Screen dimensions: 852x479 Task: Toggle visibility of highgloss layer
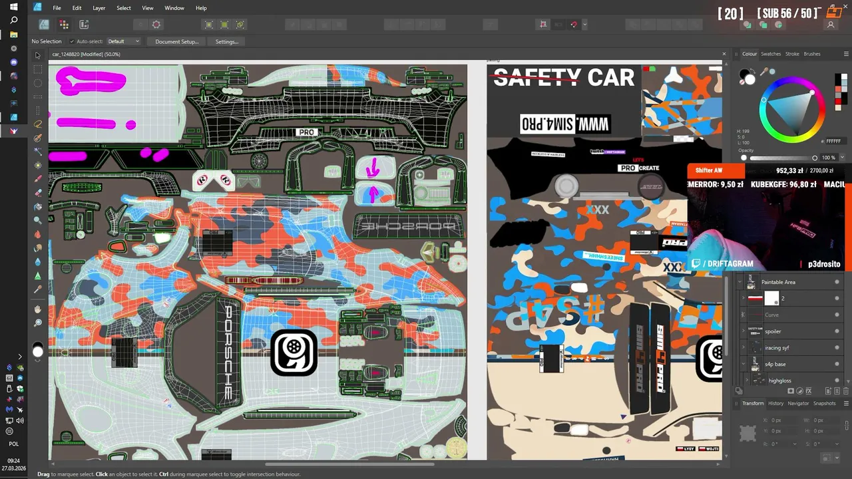pyautogui.click(x=837, y=381)
